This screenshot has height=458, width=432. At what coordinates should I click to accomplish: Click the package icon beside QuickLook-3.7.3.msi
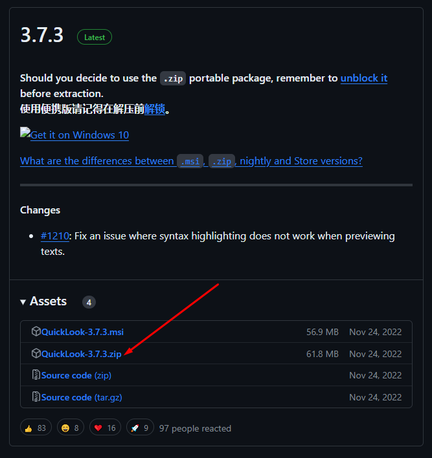pos(36,331)
